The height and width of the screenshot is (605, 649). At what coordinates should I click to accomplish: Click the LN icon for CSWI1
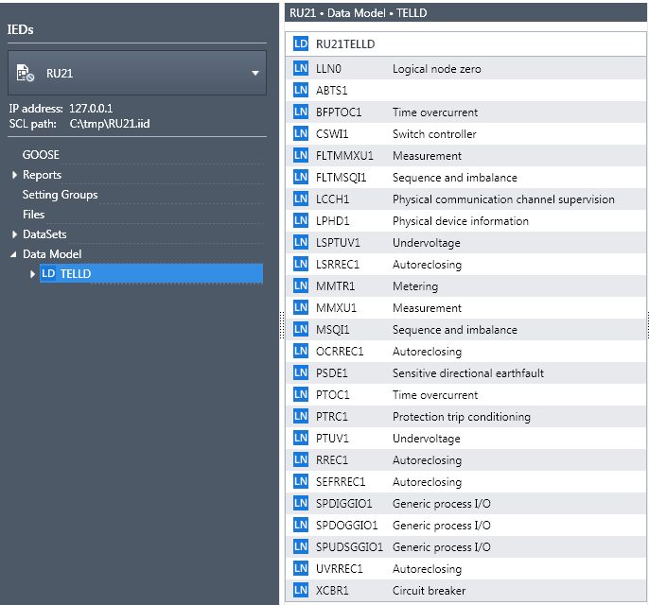[x=301, y=134]
